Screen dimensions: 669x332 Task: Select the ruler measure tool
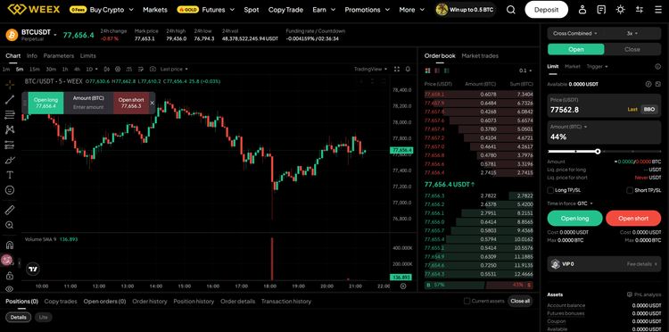coord(10,210)
